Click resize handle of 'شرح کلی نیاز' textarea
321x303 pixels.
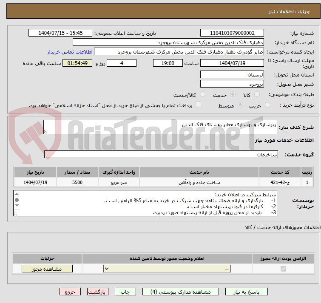[x=46, y=132]
